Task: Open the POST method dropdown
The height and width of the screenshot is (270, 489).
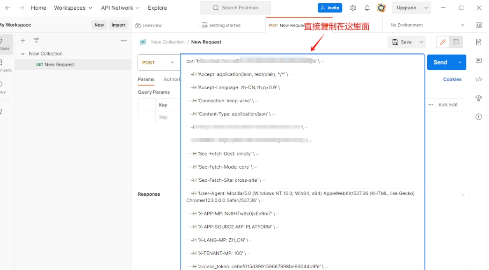Action: (x=159, y=63)
